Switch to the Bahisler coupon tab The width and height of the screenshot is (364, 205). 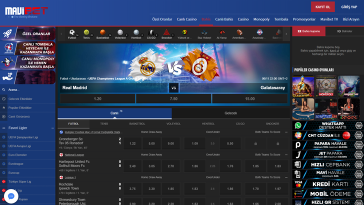344,31
